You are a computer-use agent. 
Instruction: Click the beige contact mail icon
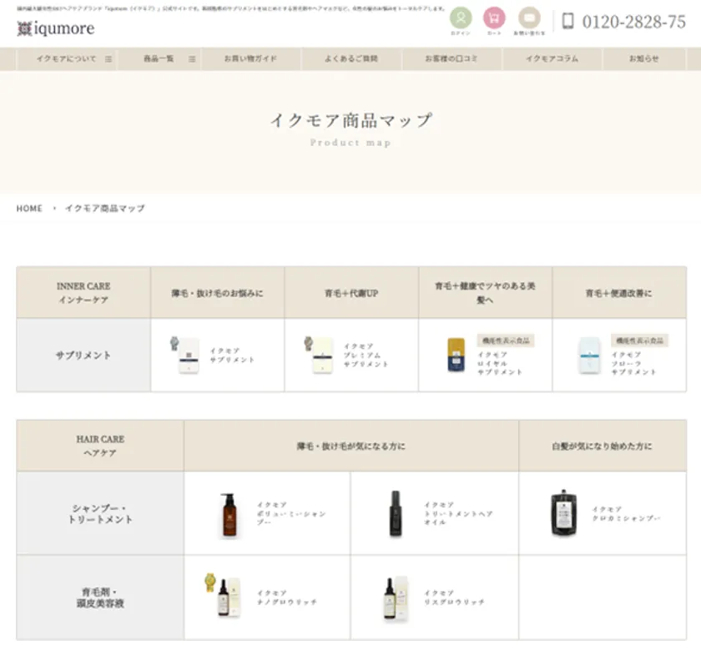(529, 18)
